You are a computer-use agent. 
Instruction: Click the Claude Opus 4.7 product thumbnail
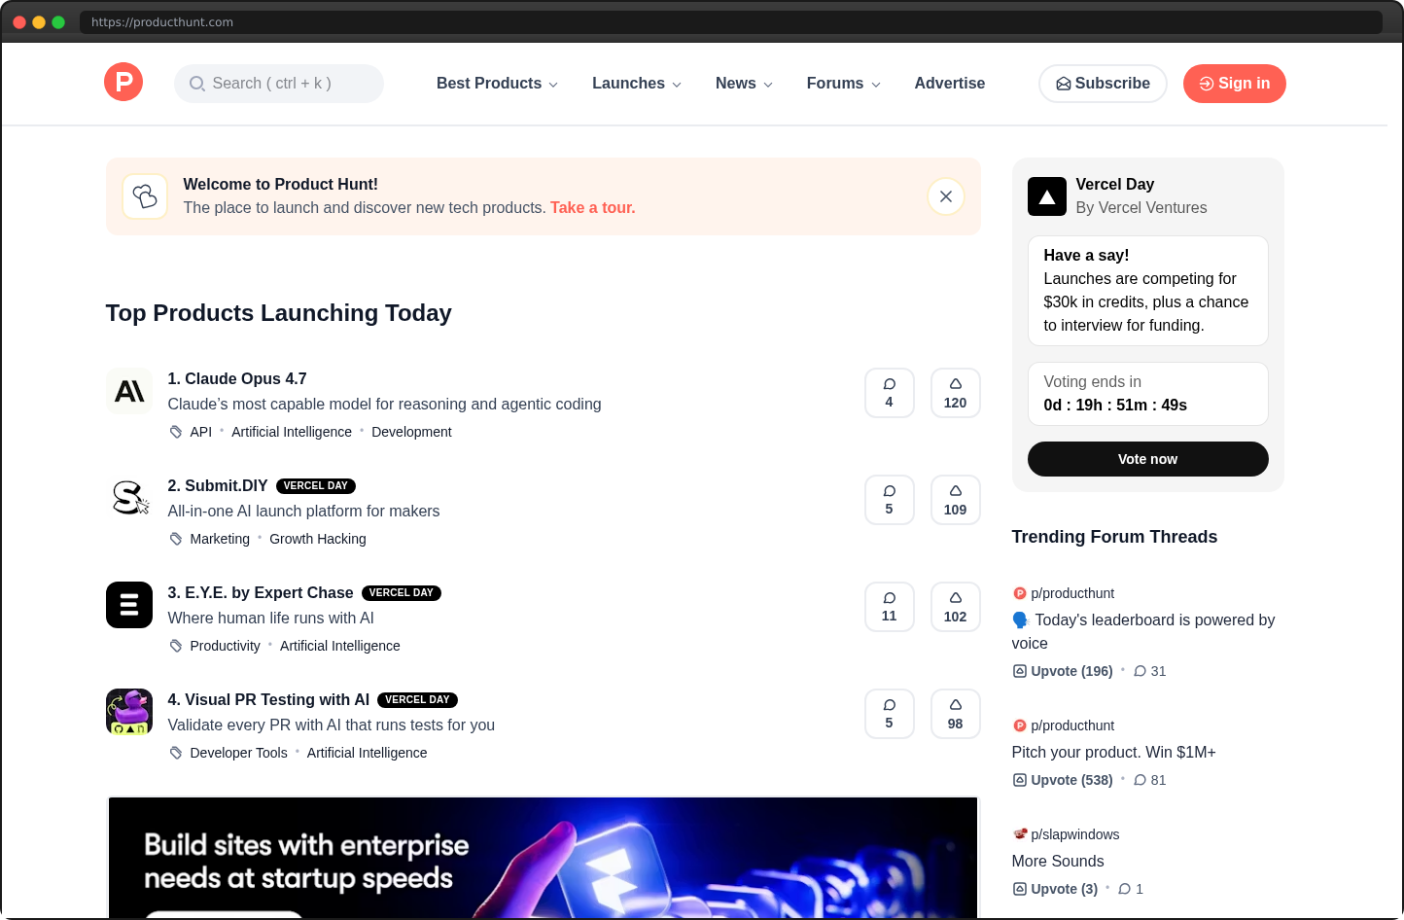(129, 391)
